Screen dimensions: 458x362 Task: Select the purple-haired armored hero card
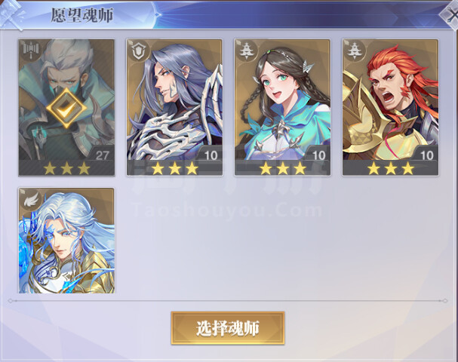174,108
